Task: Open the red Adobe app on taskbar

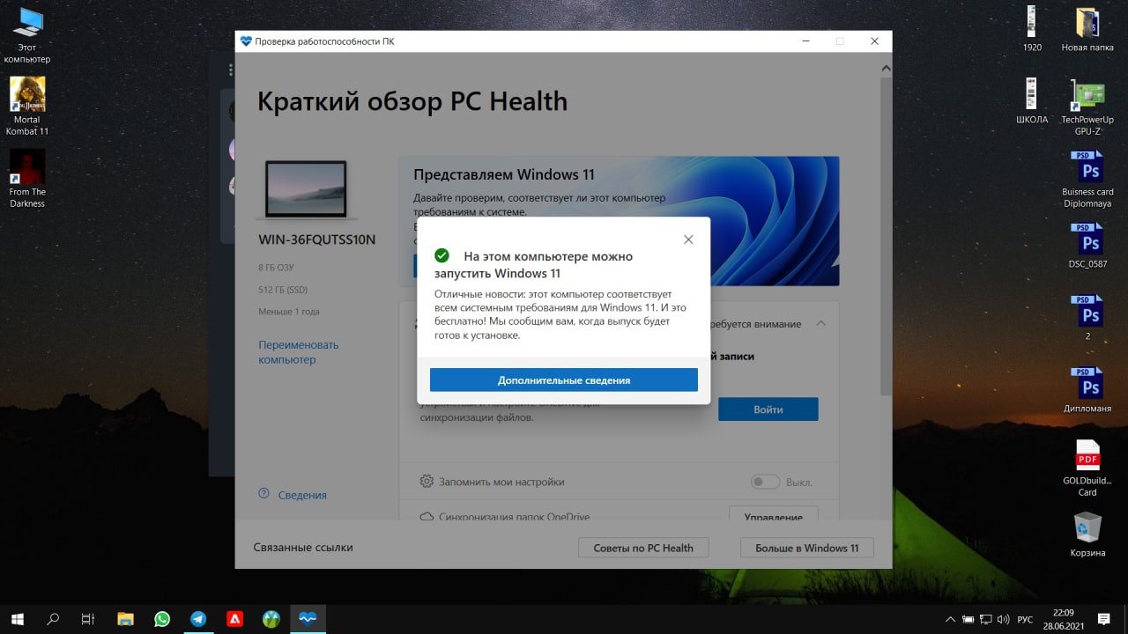Action: [x=234, y=619]
